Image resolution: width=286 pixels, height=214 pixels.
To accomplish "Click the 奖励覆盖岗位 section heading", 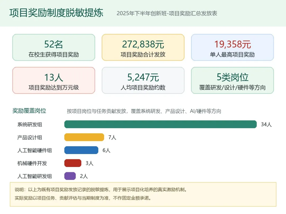I will click(29, 111).
